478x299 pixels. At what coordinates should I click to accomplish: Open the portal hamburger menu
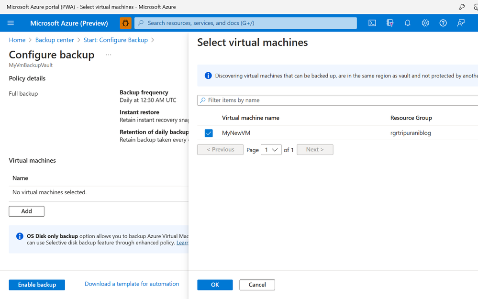point(11,23)
